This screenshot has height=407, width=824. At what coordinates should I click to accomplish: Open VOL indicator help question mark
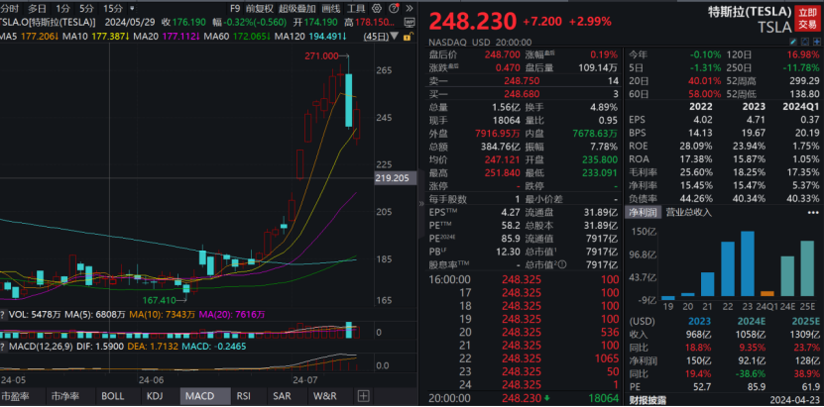point(3,315)
